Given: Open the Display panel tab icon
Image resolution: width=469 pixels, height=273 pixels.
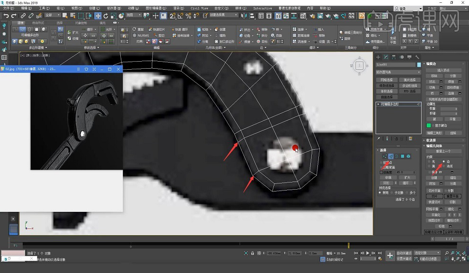Looking at the screenshot, I should pyautogui.click(x=409, y=57).
